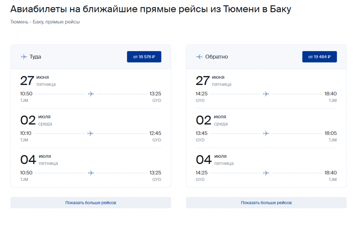356x227 pixels.
Task: Click plane icon on 02 июля outbound flight
Action: tap(90, 133)
